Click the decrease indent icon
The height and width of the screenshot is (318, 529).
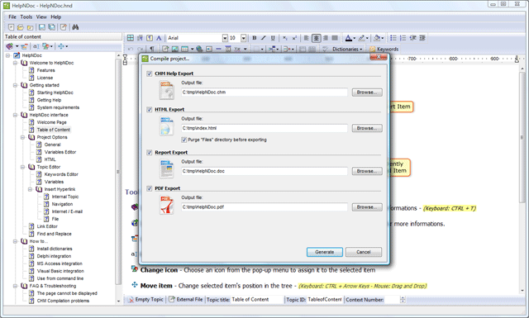tap(412, 38)
